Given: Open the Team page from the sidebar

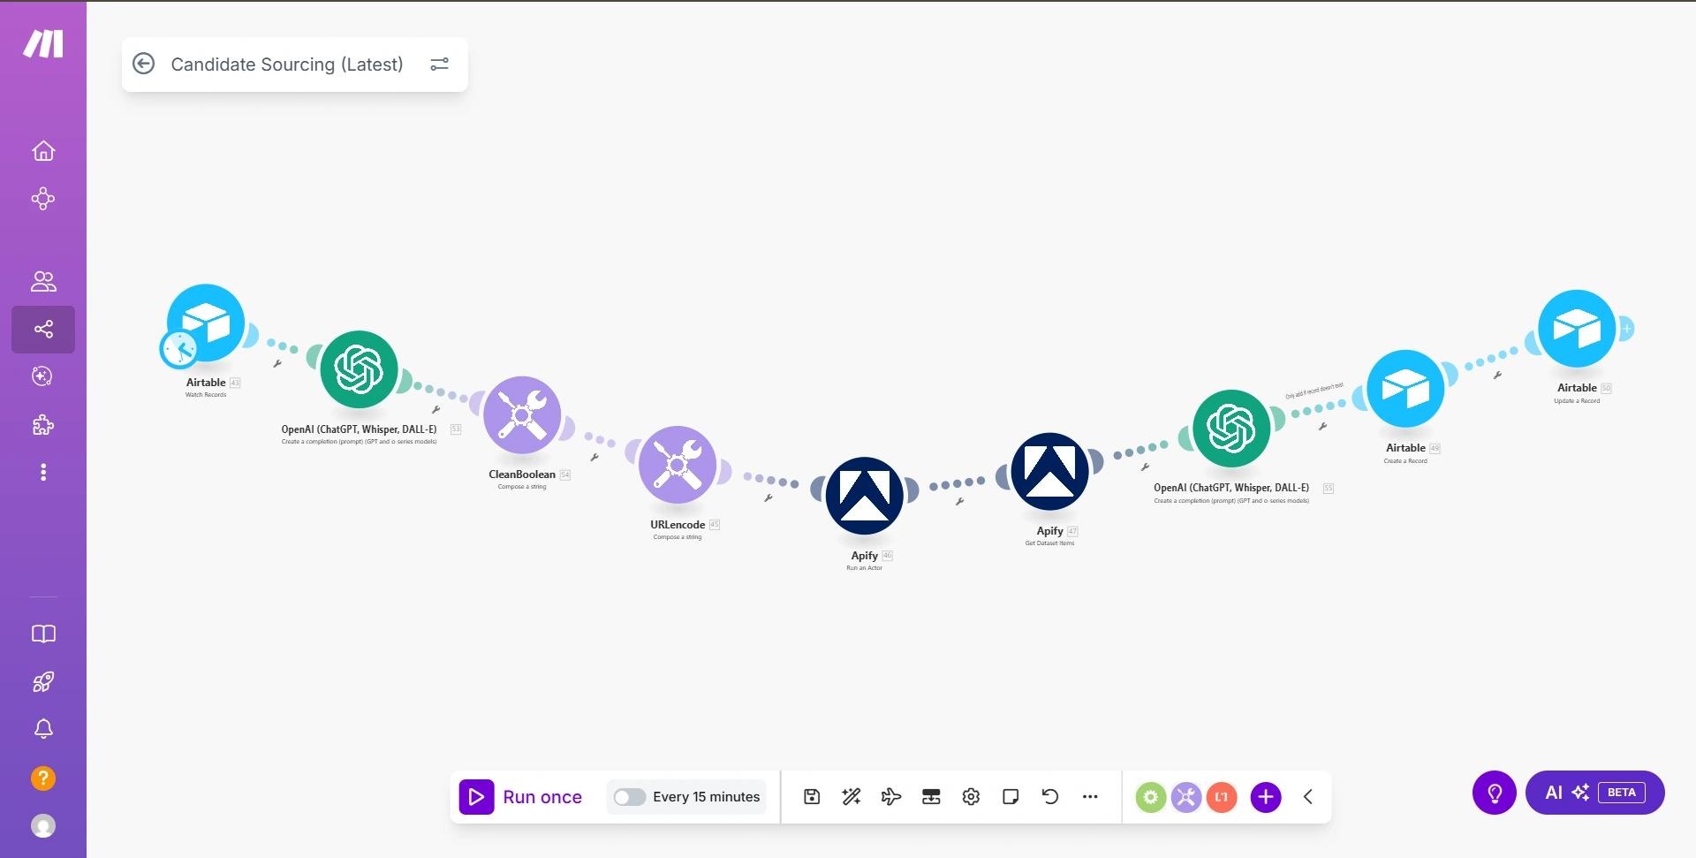Looking at the screenshot, I should [43, 282].
